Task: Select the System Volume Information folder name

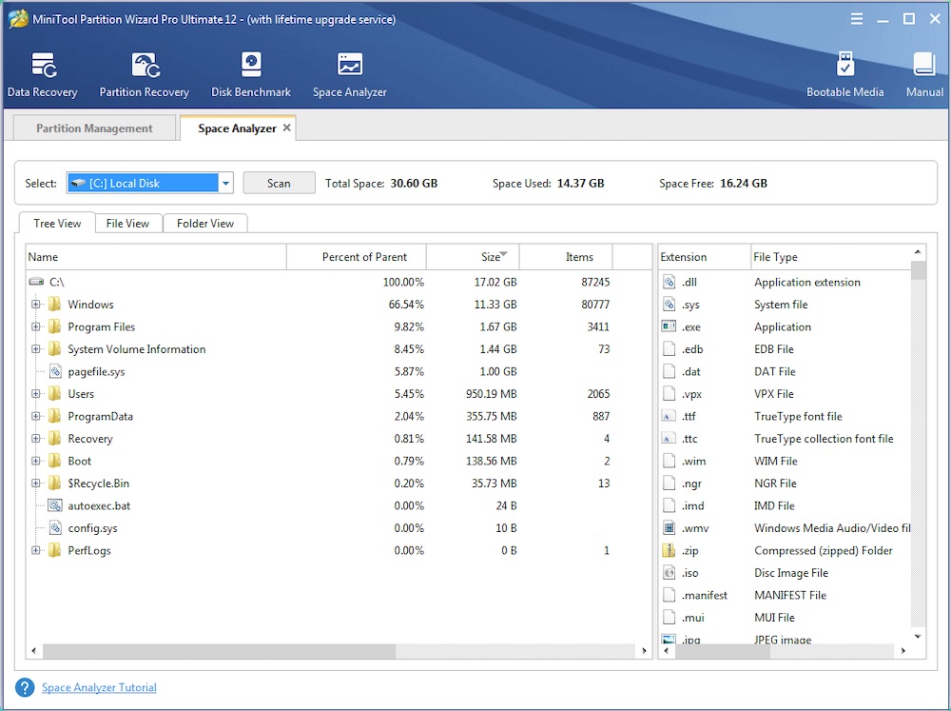Action: click(x=136, y=349)
